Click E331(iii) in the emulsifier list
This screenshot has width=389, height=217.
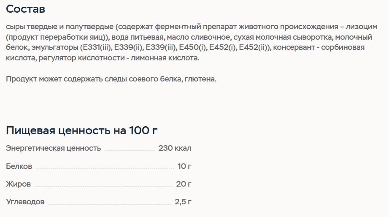pos(96,47)
